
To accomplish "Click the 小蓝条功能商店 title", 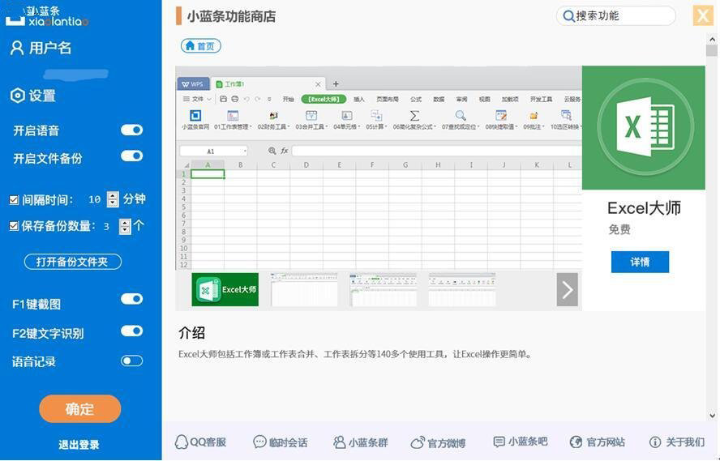I will [231, 16].
